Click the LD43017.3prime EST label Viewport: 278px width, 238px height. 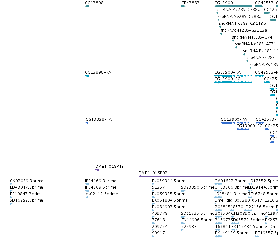[26, 187]
